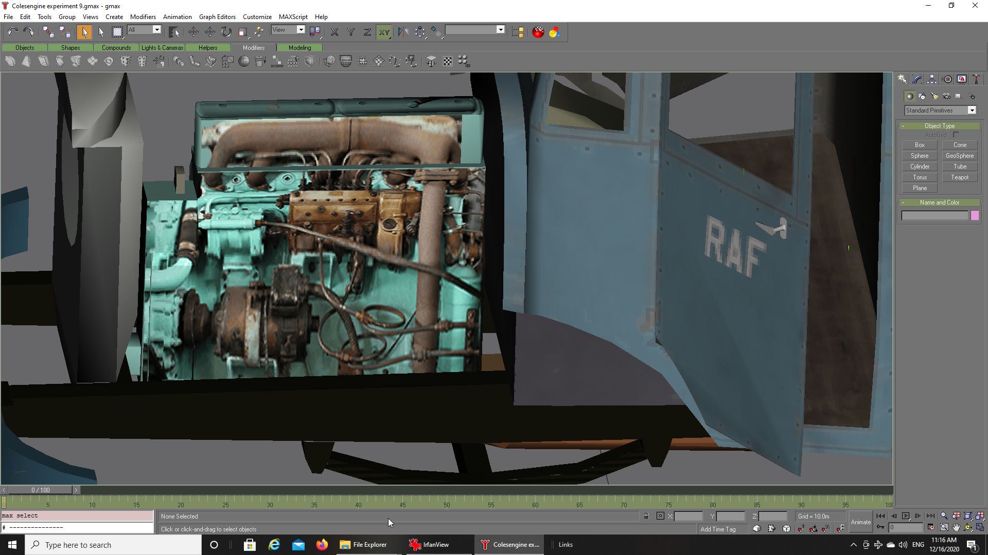Click the pink object color swatch
The image size is (988, 555).
(975, 216)
